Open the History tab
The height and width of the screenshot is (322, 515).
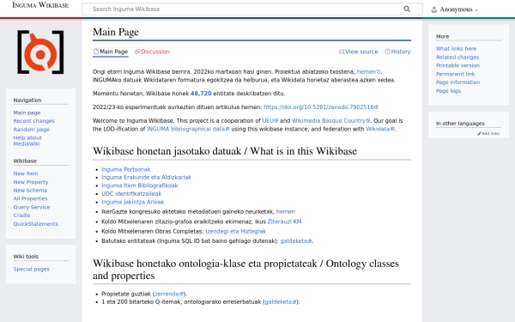pos(397,52)
